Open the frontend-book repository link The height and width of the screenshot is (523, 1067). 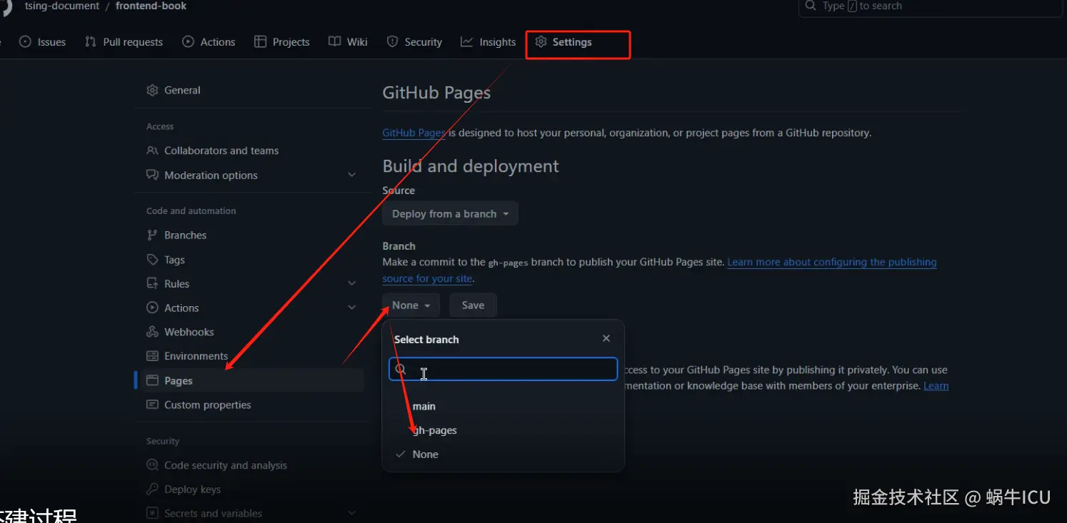pos(151,6)
